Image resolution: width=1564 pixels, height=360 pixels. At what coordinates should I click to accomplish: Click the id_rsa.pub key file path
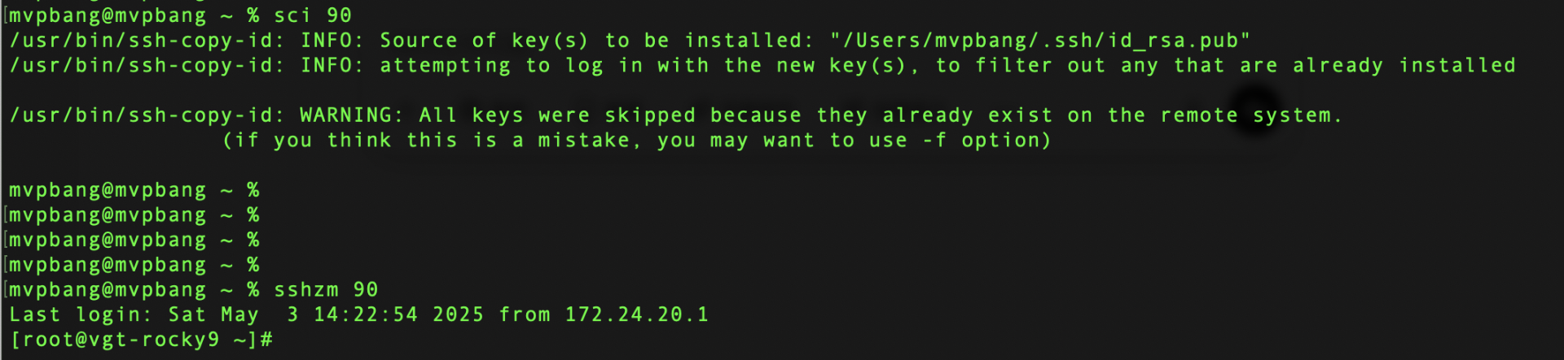1040,41
